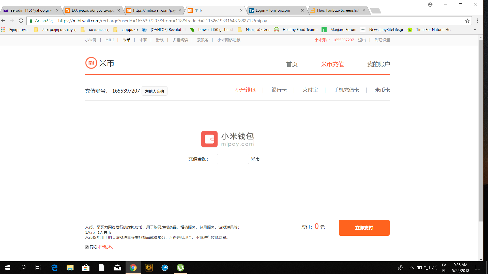Open the Chrome user profile icon
Screen dimensions: 488x274
coord(430,5)
